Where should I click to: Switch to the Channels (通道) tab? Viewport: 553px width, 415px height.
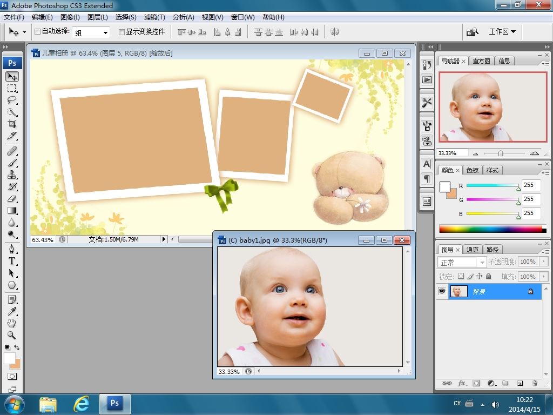click(473, 250)
